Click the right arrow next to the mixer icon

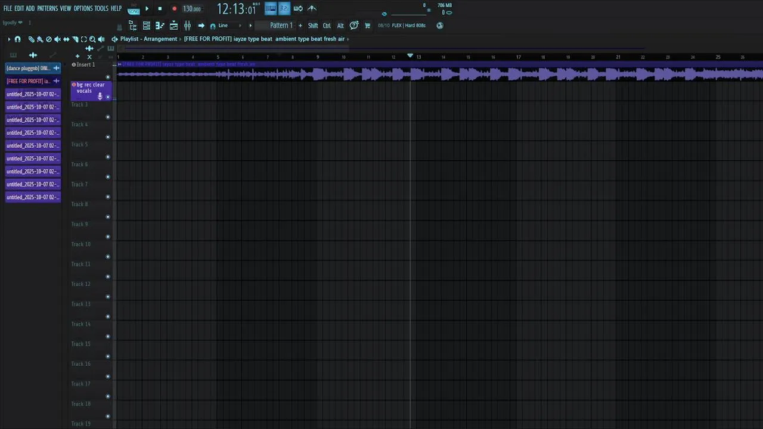201,26
